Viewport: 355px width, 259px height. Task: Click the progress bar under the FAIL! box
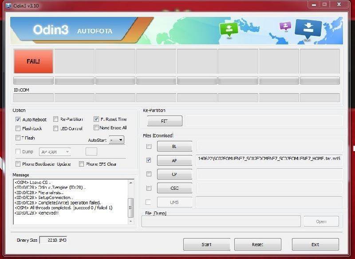point(33,80)
